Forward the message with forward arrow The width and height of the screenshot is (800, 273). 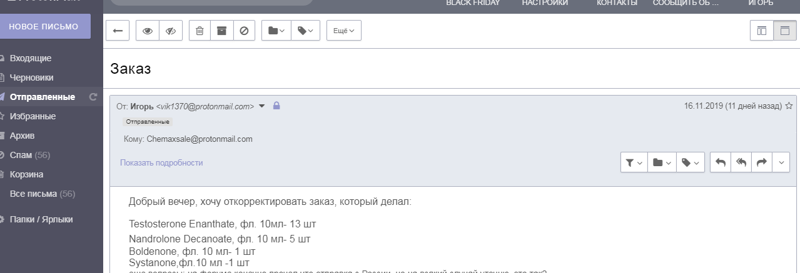pyautogui.click(x=761, y=162)
